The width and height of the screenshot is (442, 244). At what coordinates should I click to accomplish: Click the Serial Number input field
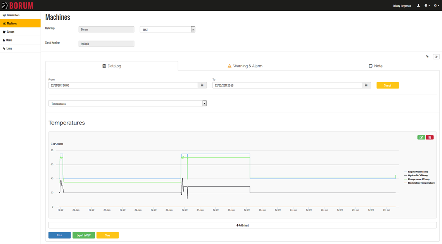tap(106, 44)
